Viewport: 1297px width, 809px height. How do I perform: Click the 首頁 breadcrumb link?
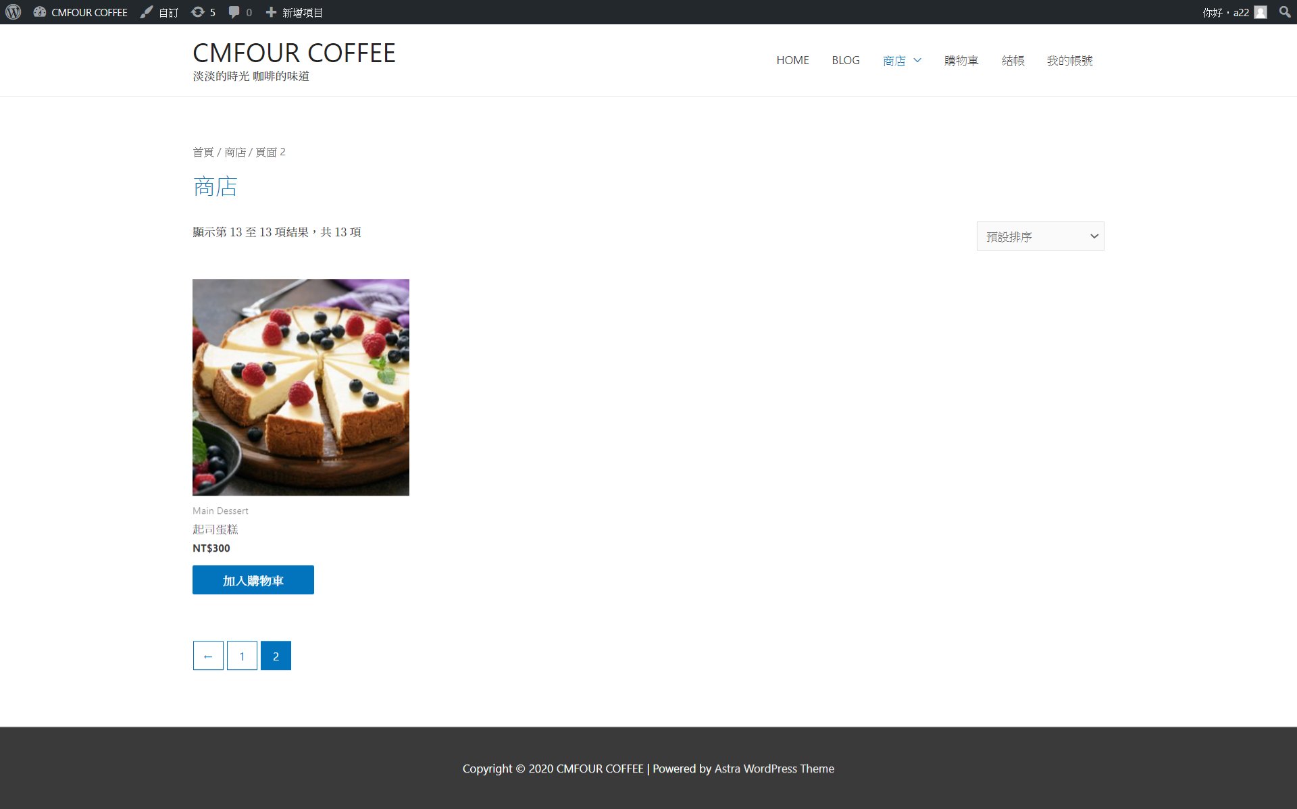203,153
